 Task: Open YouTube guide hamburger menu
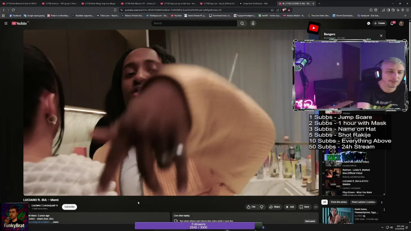(x=6, y=23)
